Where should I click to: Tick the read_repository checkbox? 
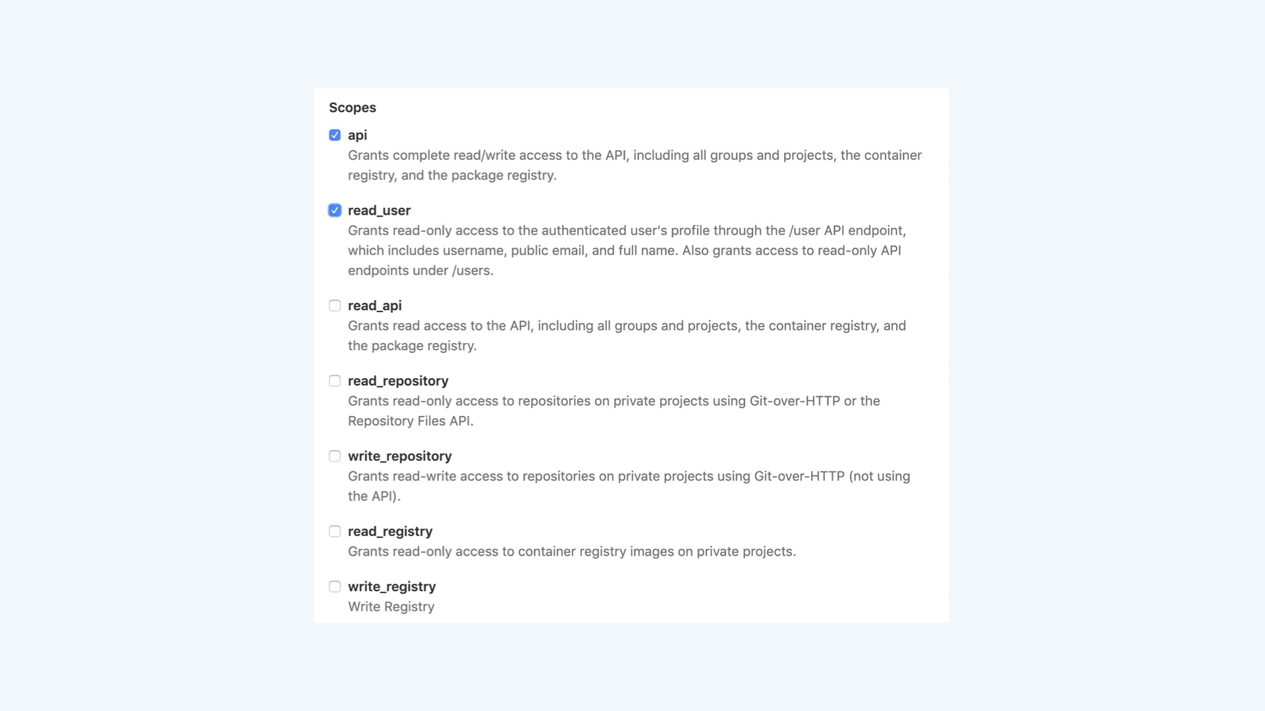click(x=335, y=381)
